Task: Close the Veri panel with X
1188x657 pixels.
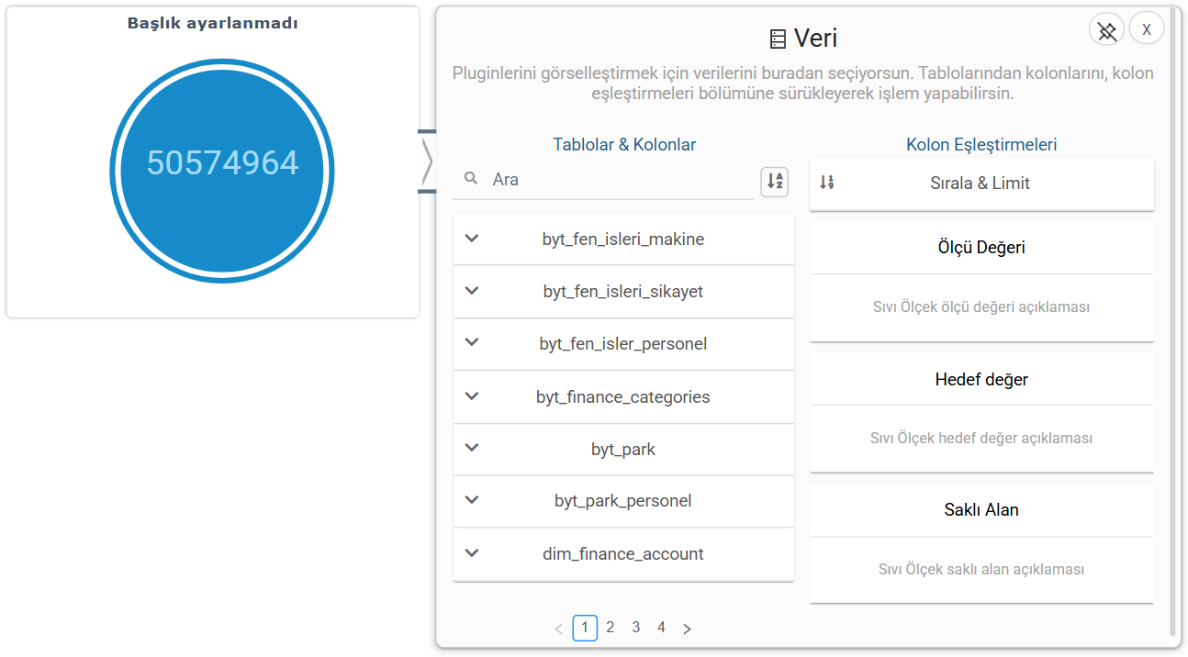Action: pos(1147,29)
